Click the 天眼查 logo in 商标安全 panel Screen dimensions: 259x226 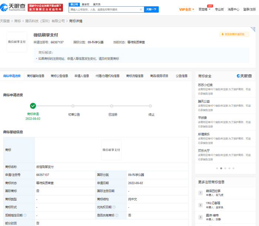[x=244, y=76]
